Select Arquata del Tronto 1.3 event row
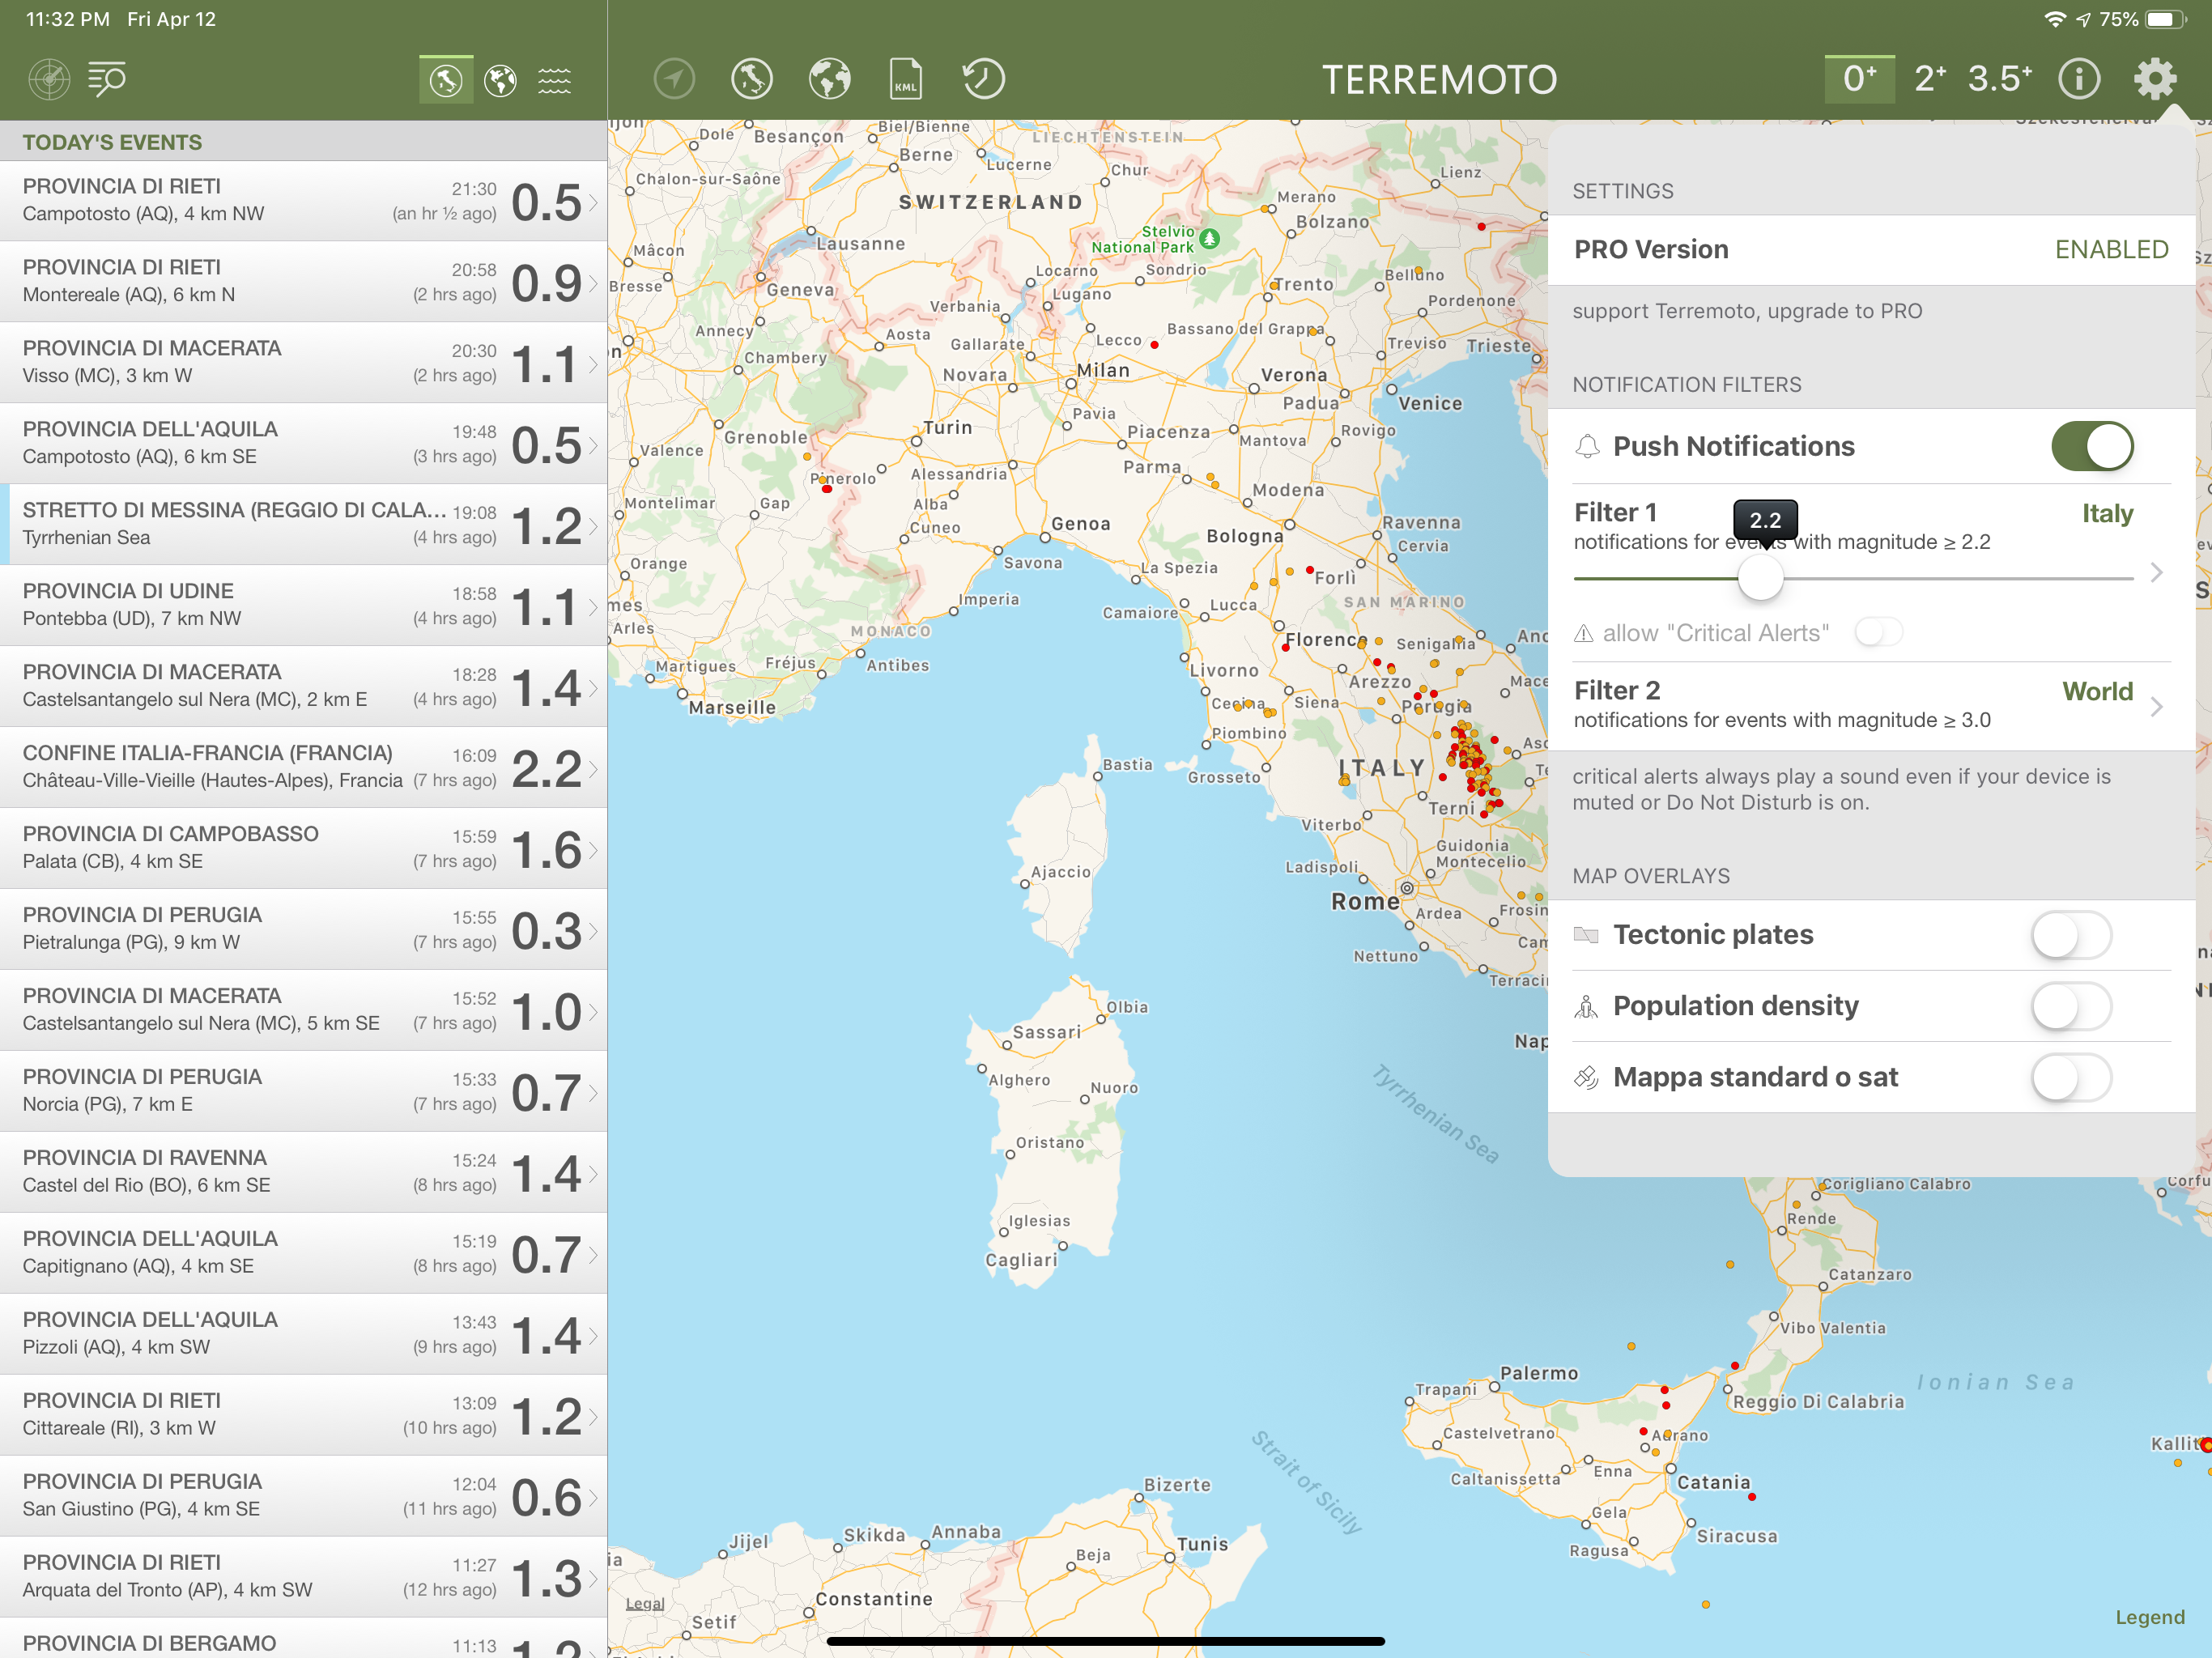 303,1578
